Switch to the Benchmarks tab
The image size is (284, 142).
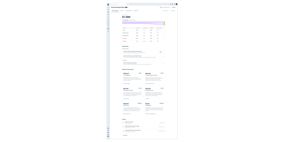136,11
